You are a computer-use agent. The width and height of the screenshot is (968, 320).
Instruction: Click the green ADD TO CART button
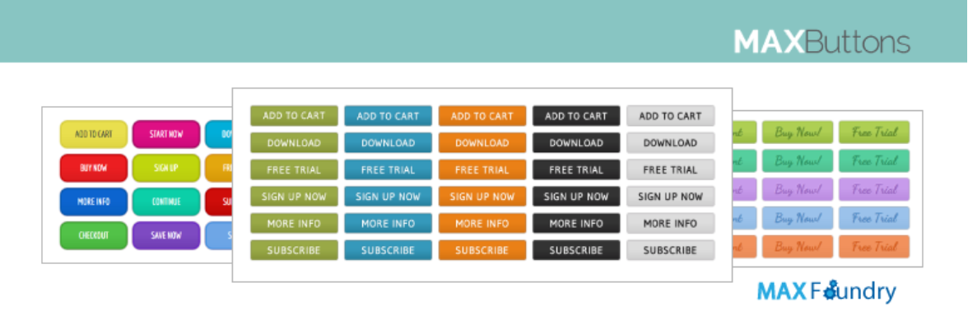(x=294, y=116)
